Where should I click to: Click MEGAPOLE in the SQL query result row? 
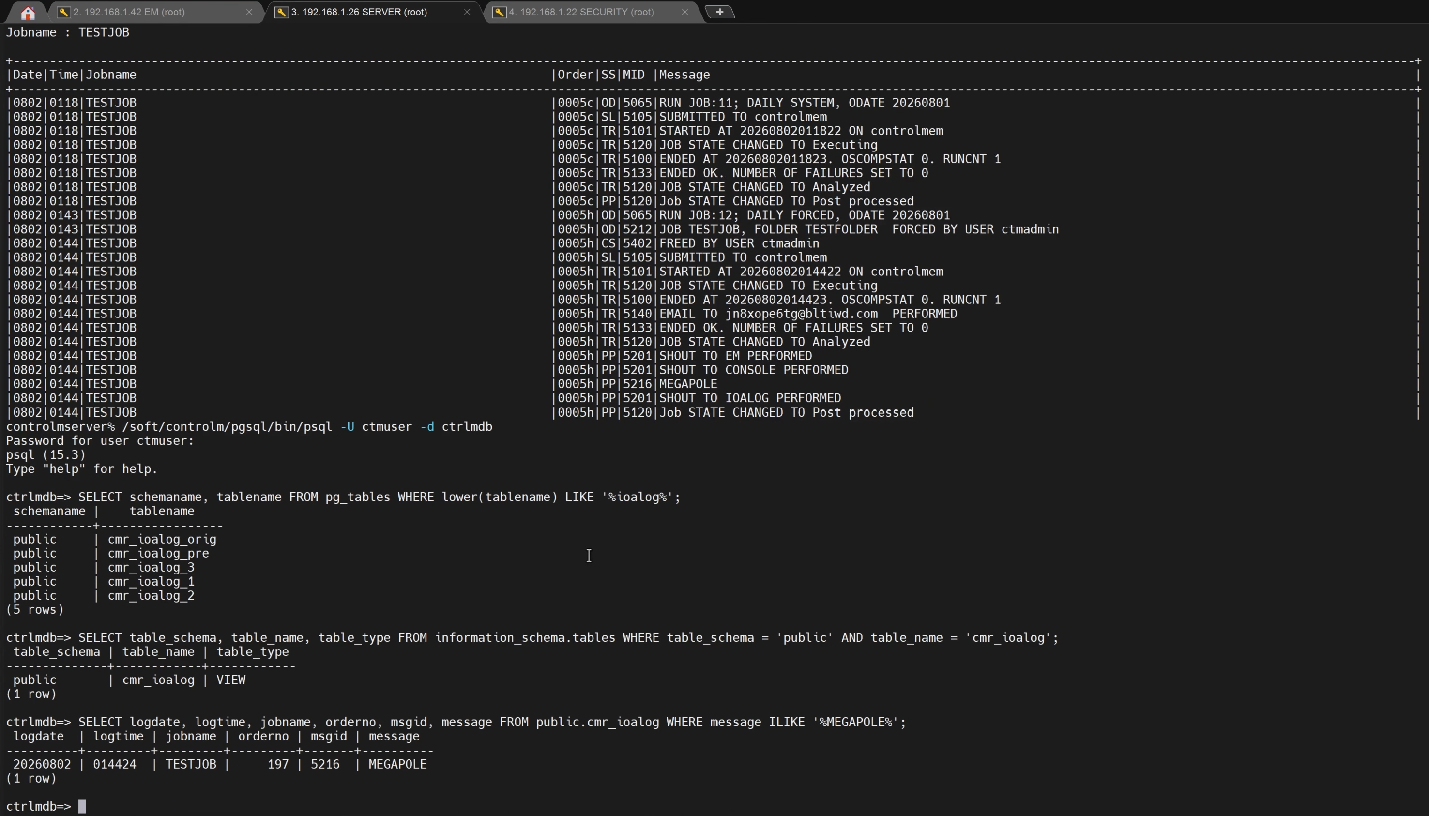pyautogui.click(x=398, y=764)
